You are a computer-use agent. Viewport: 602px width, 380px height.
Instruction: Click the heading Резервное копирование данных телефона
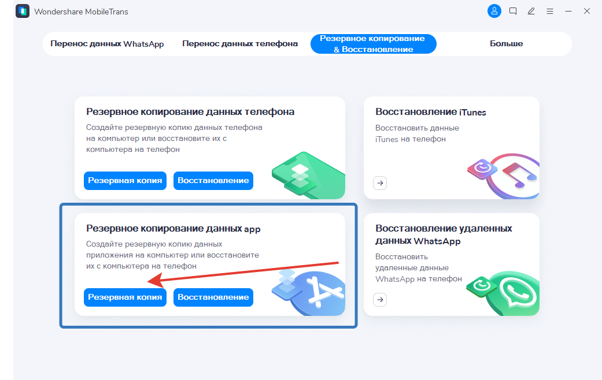190,111
